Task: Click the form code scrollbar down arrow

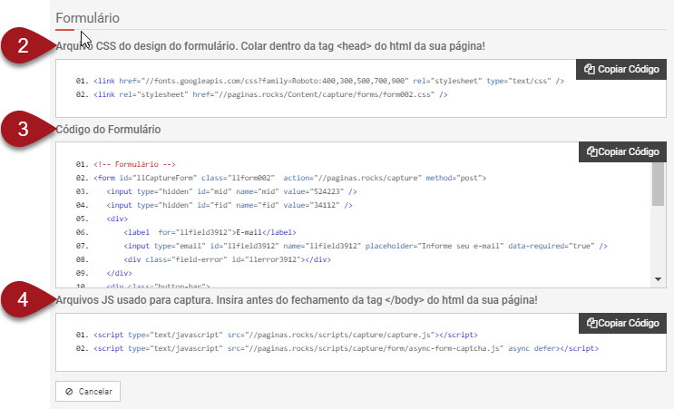Action: [659, 280]
